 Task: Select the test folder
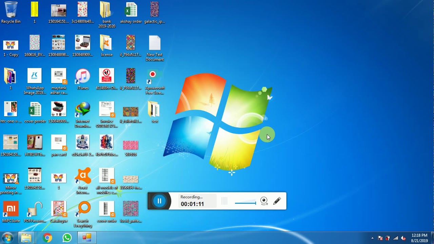click(155, 113)
